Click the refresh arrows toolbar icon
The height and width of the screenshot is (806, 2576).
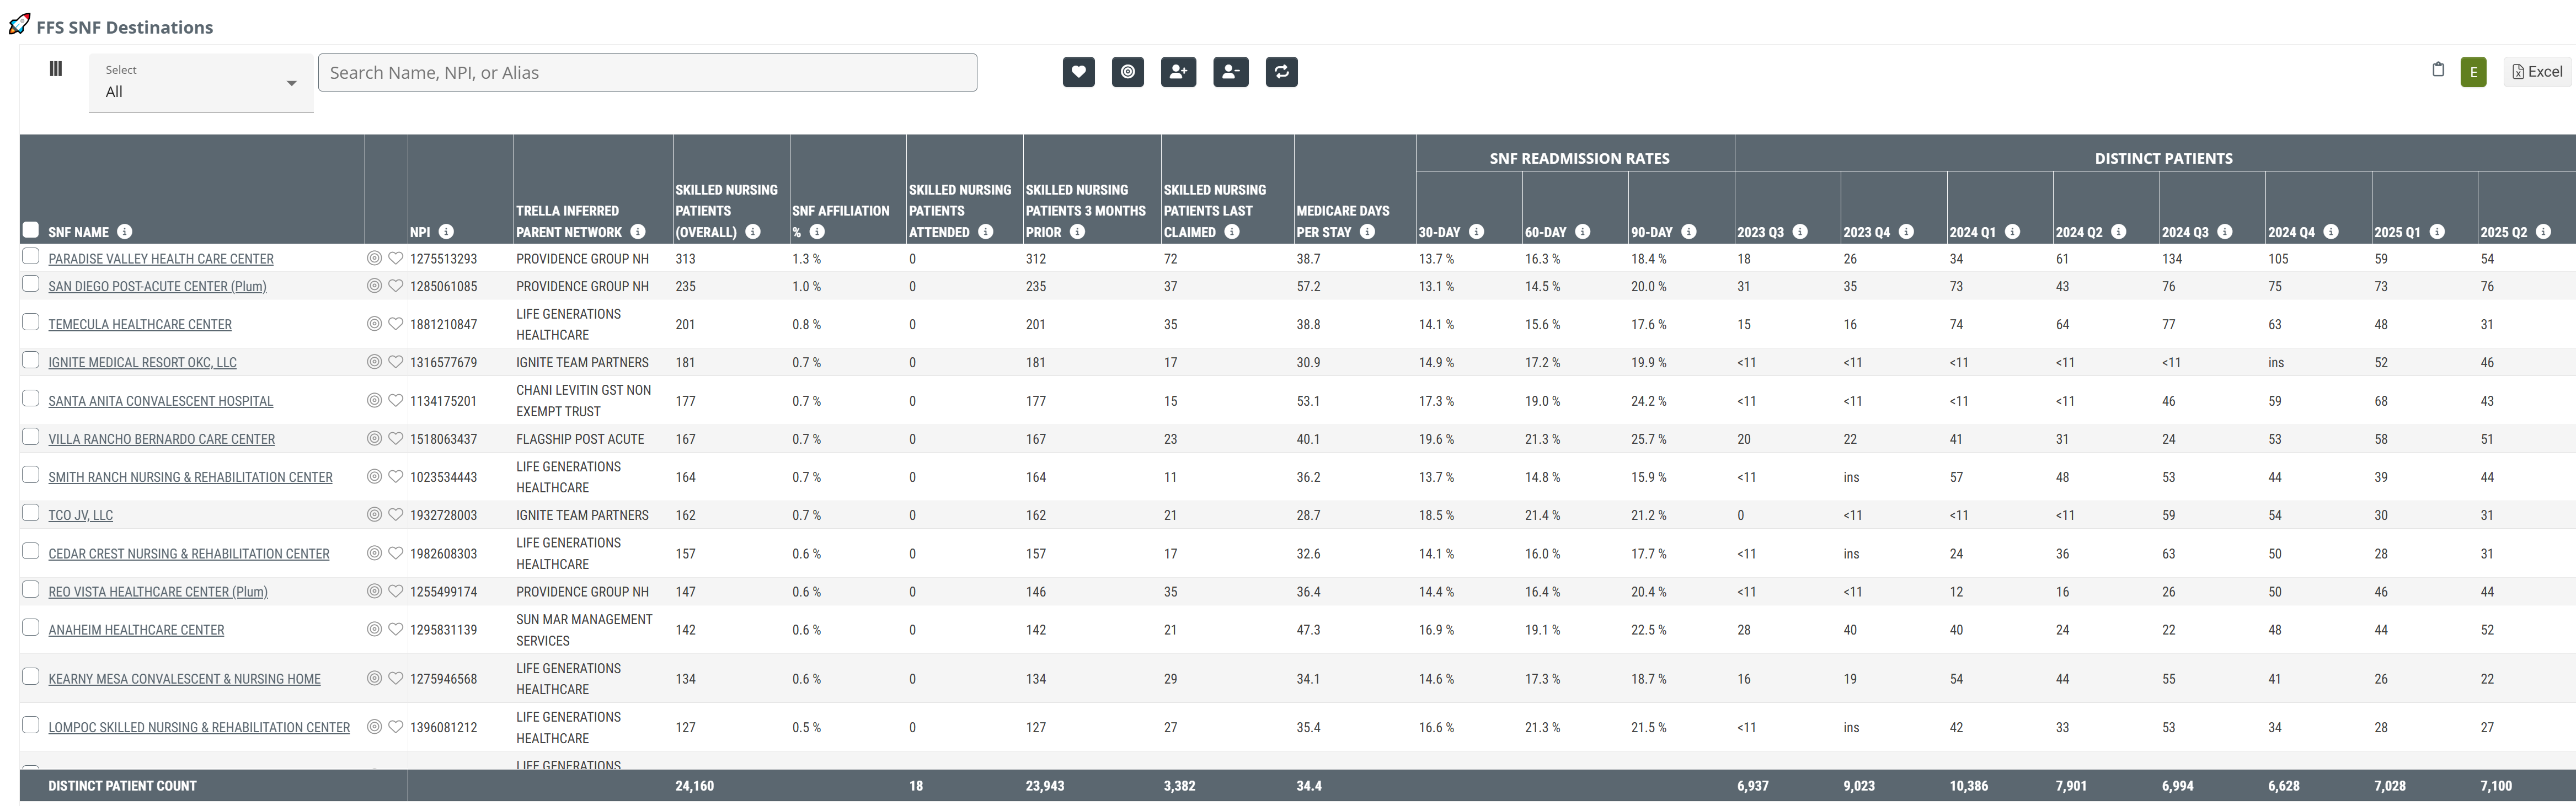pyautogui.click(x=1281, y=72)
